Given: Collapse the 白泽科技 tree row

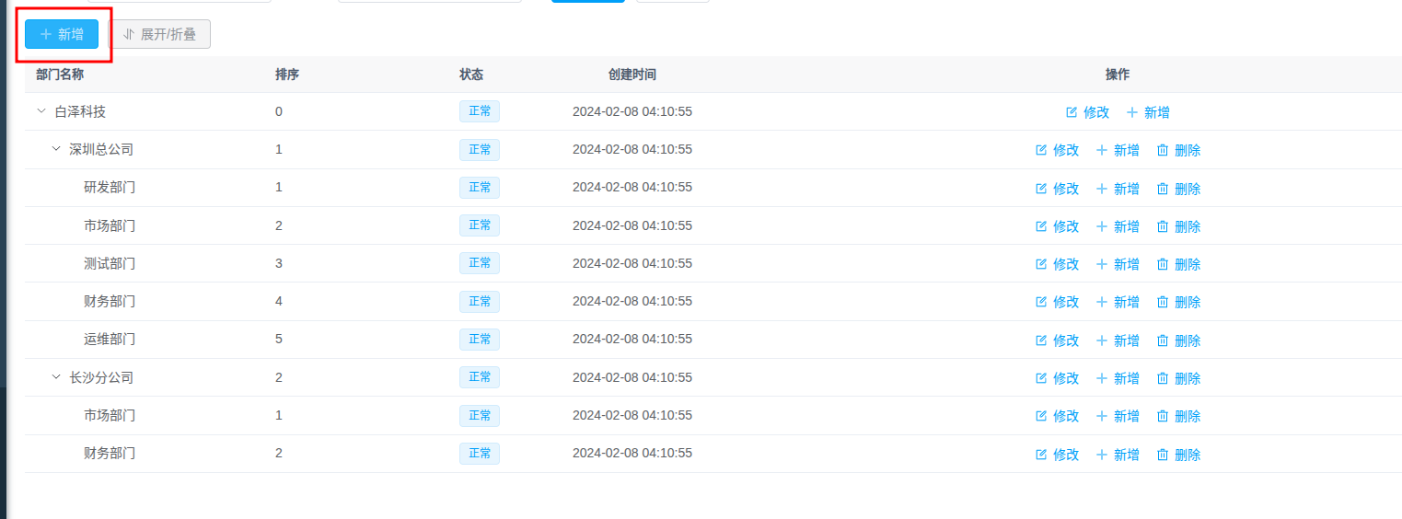Looking at the screenshot, I should 41,111.
